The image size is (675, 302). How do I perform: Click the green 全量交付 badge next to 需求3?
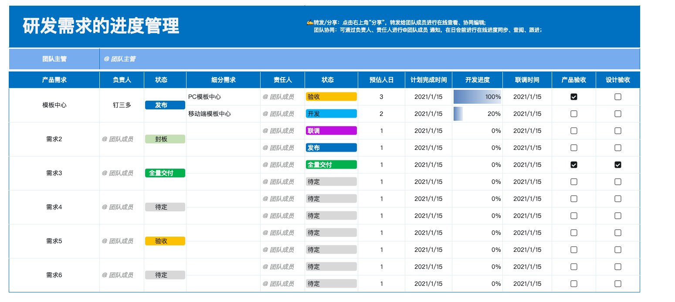[x=165, y=173]
